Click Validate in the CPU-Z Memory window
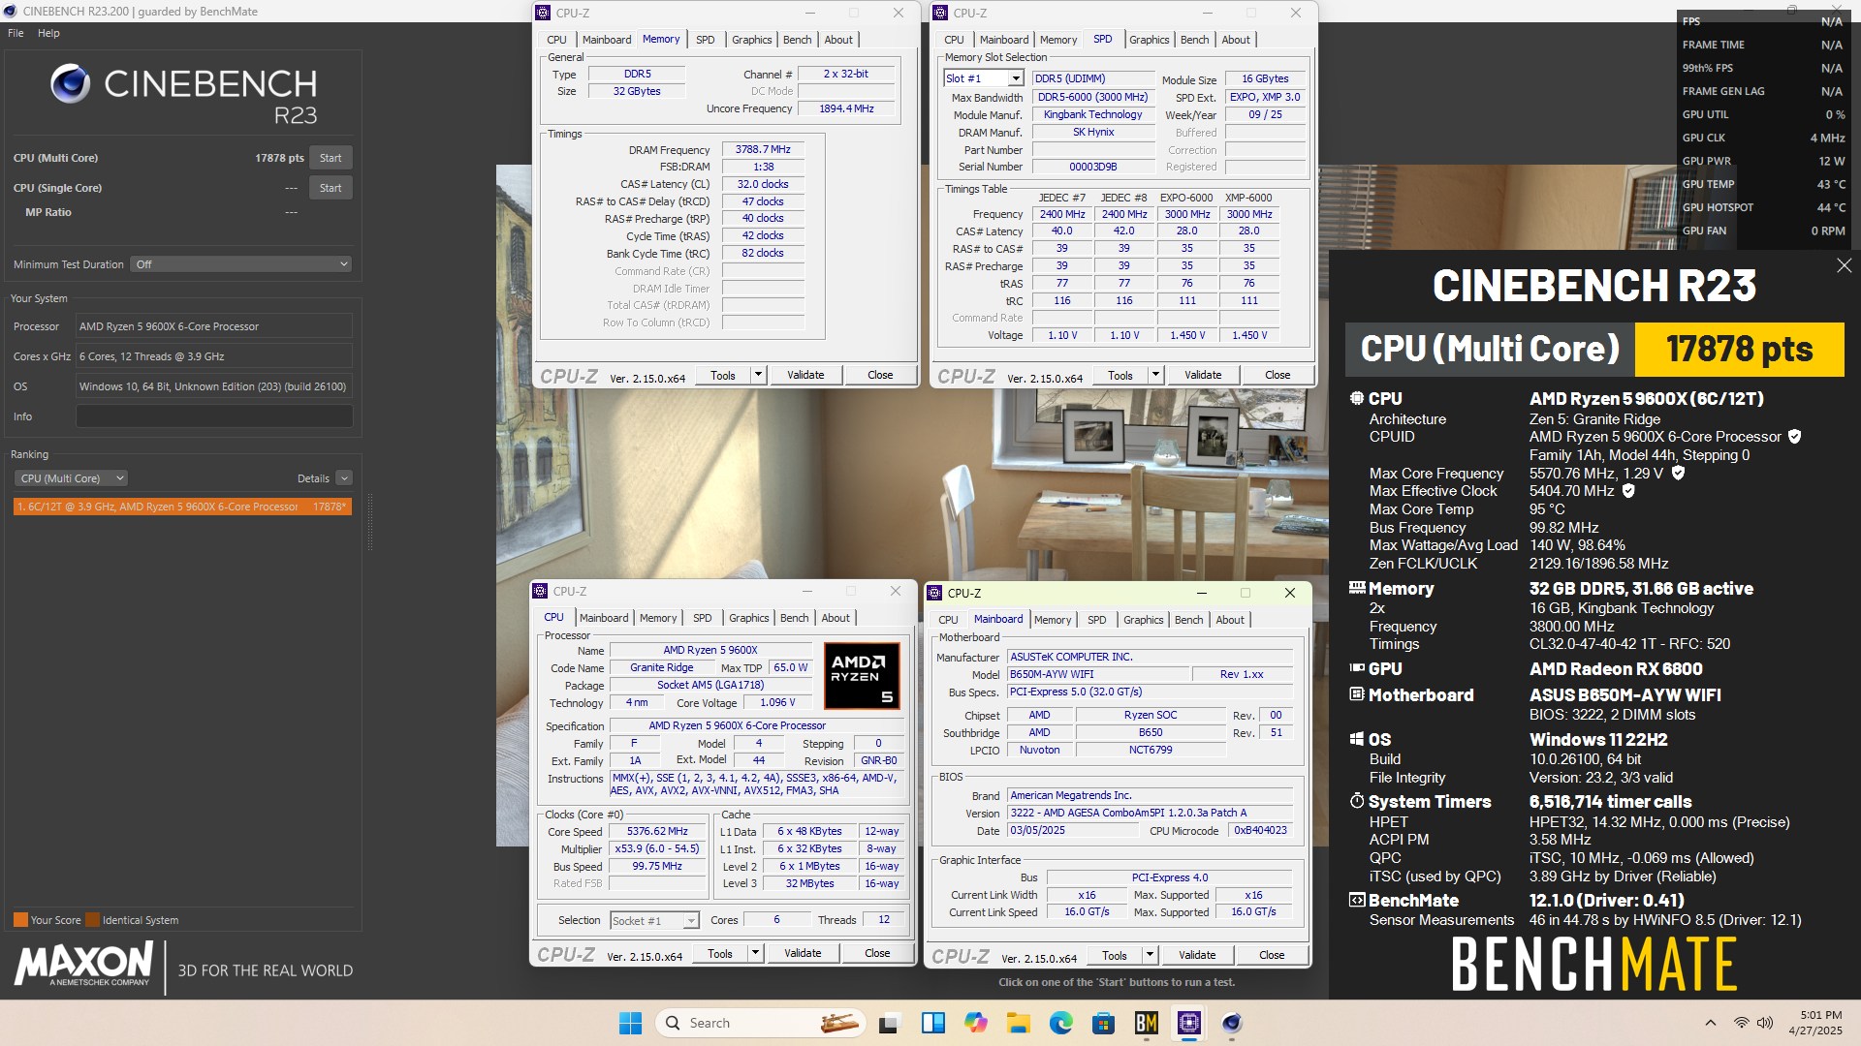 click(805, 375)
